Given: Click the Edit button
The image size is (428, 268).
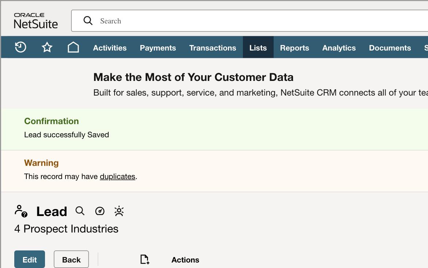Looking at the screenshot, I should click(x=30, y=259).
